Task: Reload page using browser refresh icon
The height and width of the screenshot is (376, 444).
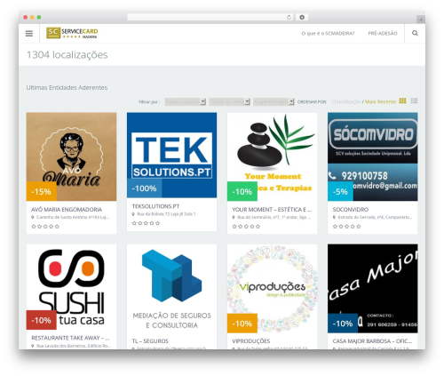Action: (289, 18)
